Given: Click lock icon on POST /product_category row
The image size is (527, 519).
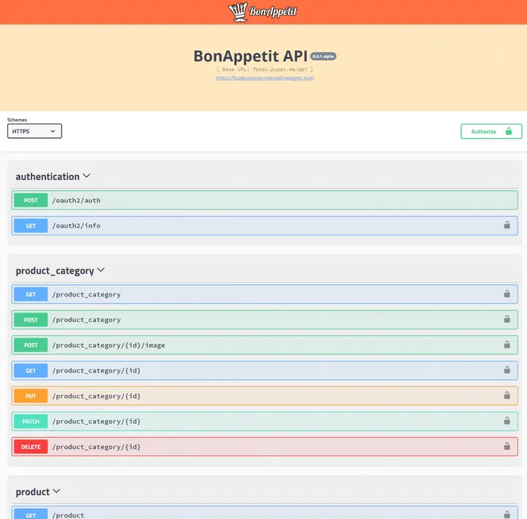Looking at the screenshot, I should point(507,319).
